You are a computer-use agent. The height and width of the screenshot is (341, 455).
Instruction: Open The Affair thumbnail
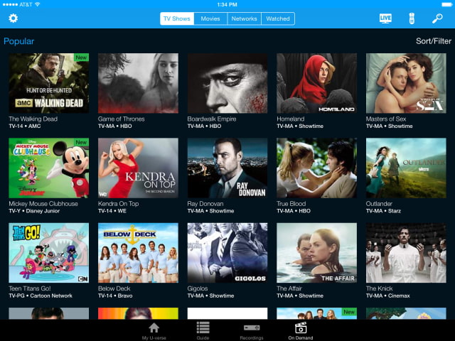[x=317, y=253]
